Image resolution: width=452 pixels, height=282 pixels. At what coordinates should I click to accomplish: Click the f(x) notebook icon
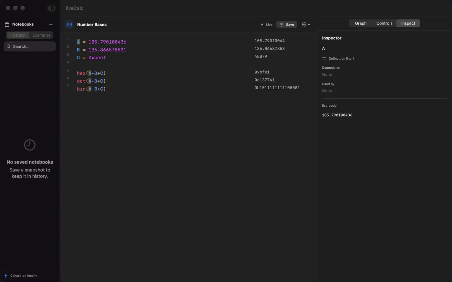coord(69,24)
